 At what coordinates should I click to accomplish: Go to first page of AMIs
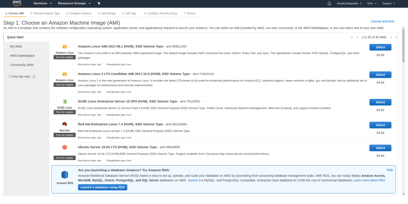[352, 37]
